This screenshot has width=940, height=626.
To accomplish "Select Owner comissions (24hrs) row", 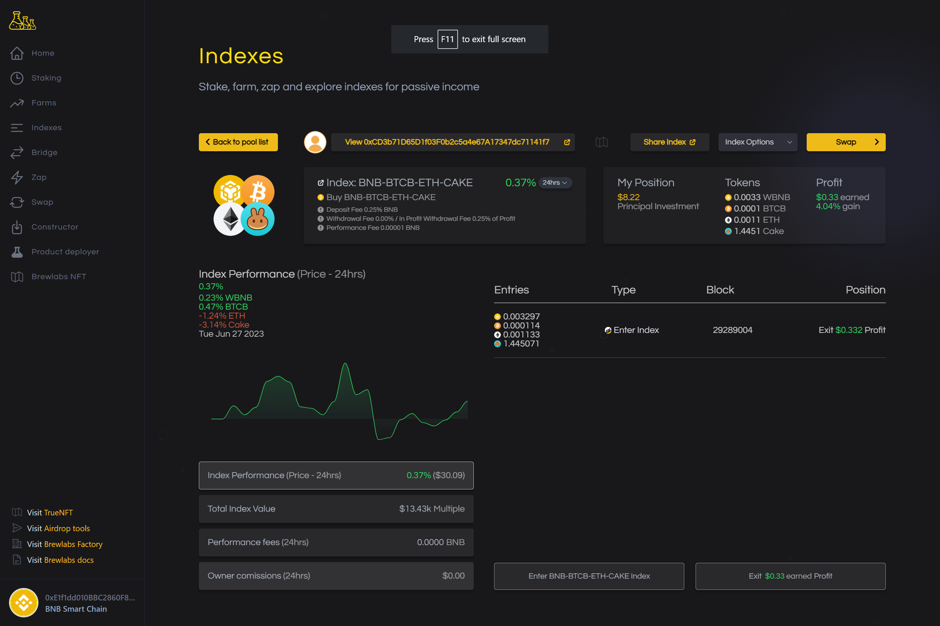I will pos(336,576).
